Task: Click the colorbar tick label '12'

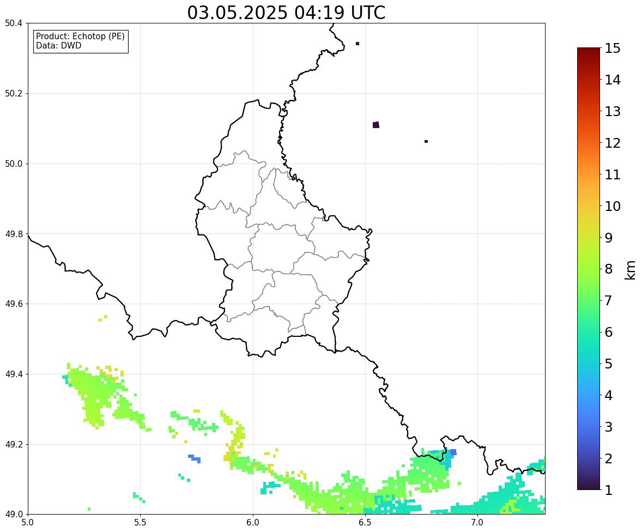Action: pos(612,143)
